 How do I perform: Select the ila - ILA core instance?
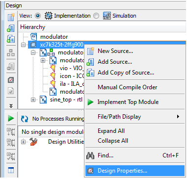point(72,84)
